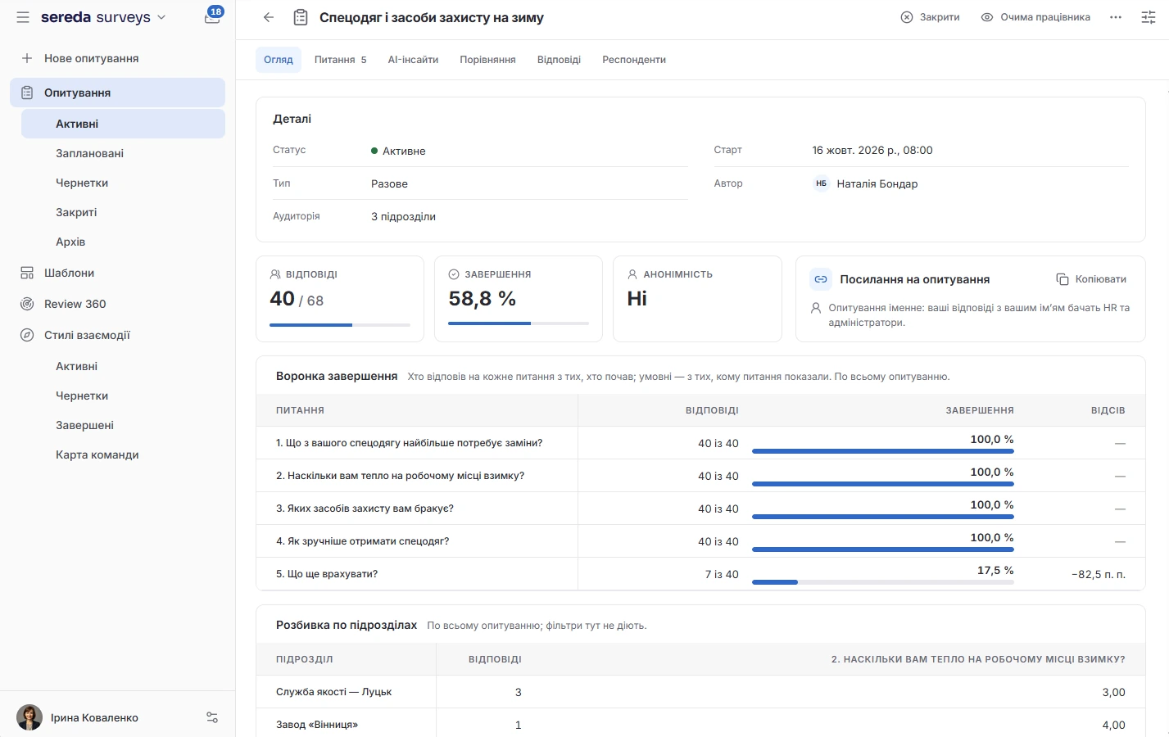1169x737 pixels.
Task: Open Заплановані surveys list
Action: (123, 153)
